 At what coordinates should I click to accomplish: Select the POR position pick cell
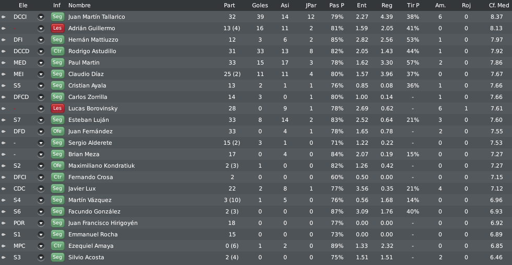click(x=19, y=223)
